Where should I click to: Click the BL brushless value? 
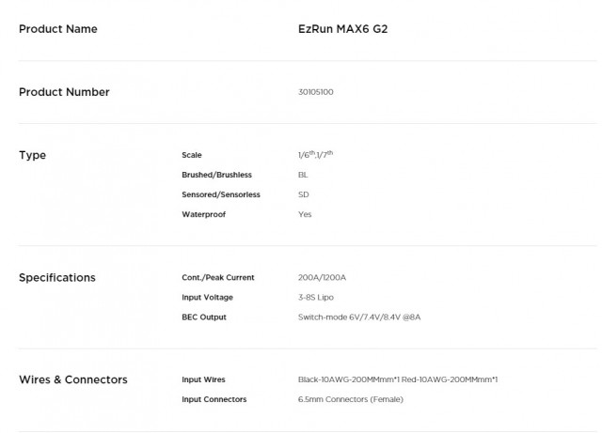pyautogui.click(x=302, y=175)
